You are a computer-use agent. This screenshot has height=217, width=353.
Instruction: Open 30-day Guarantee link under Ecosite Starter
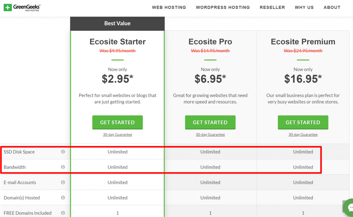118,135
